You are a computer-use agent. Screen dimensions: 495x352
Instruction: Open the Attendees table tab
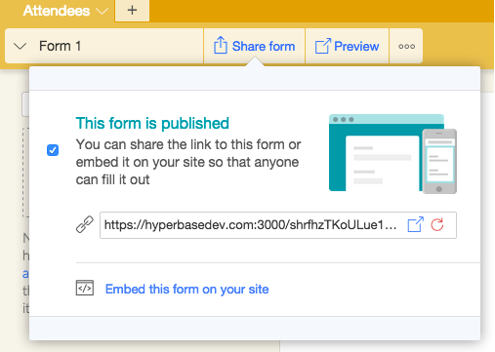(x=57, y=11)
